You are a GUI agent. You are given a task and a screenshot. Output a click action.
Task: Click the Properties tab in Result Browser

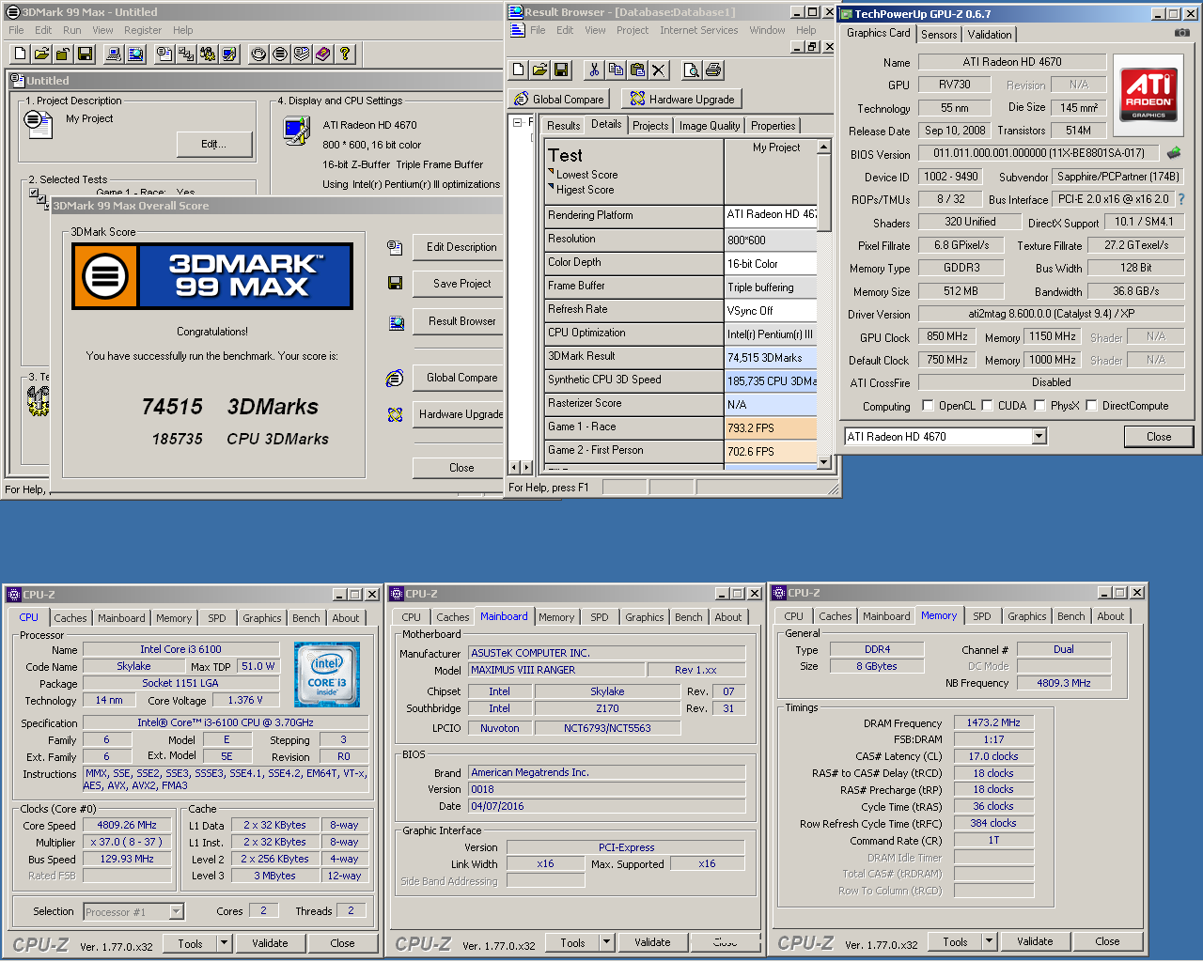[x=773, y=126]
